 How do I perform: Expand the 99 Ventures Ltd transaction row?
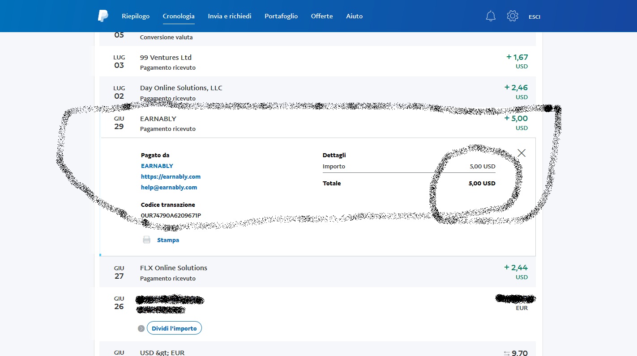pos(317,61)
